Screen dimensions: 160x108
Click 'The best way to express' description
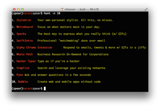(x=82, y=34)
